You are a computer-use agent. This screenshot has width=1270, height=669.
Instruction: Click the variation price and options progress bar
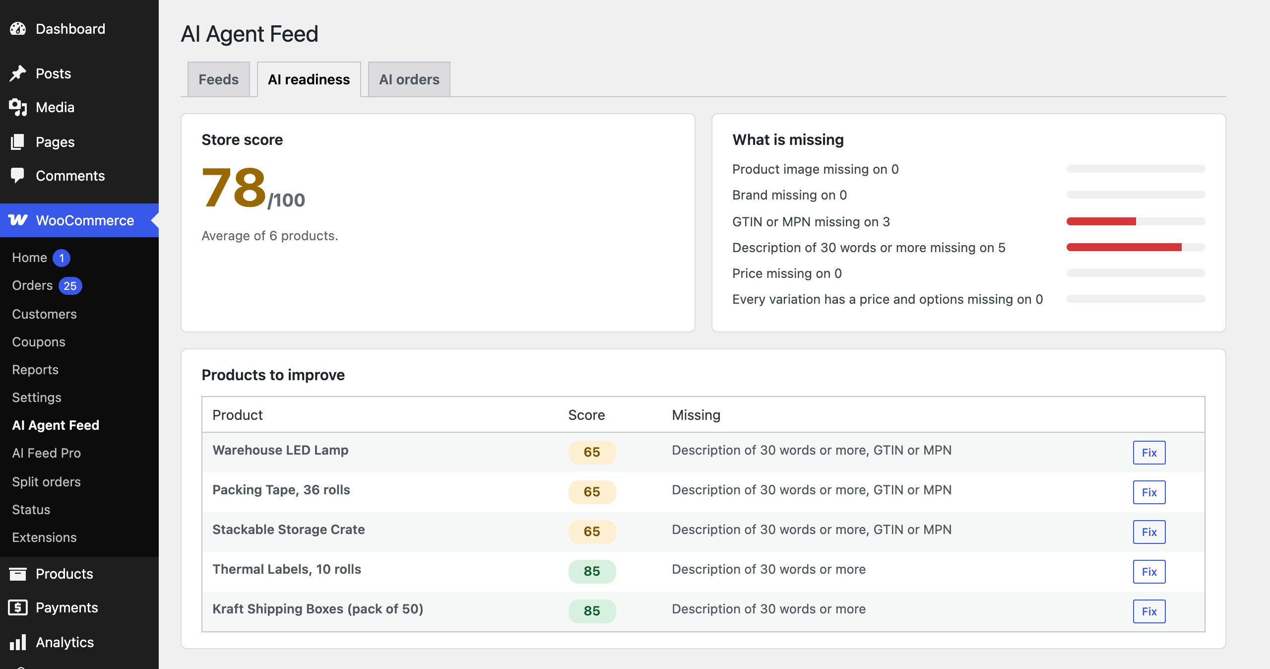[x=1136, y=299]
